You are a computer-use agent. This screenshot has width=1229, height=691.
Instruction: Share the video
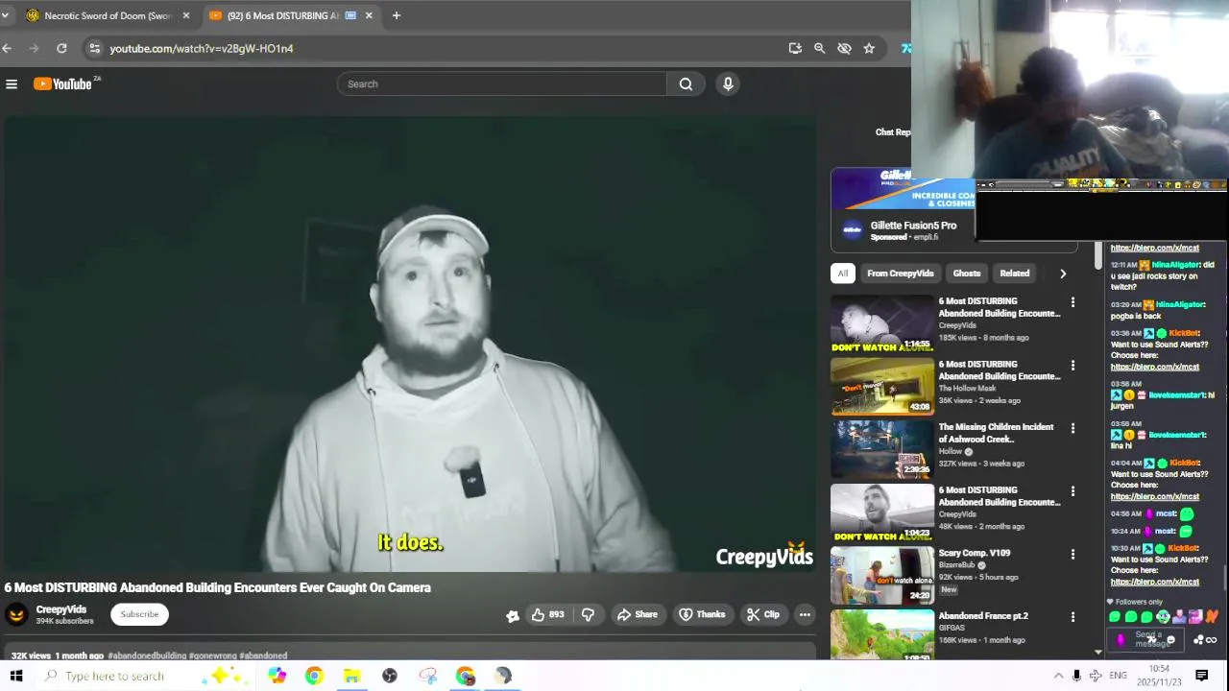tap(638, 614)
